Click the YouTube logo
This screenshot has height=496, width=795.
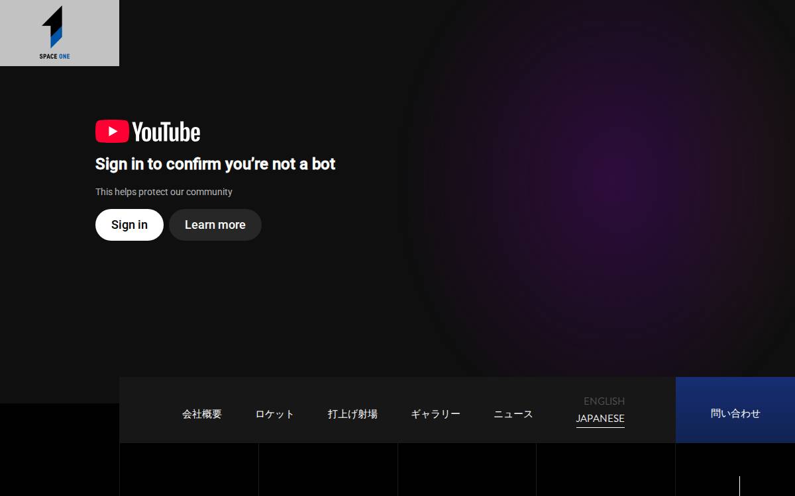click(x=148, y=132)
